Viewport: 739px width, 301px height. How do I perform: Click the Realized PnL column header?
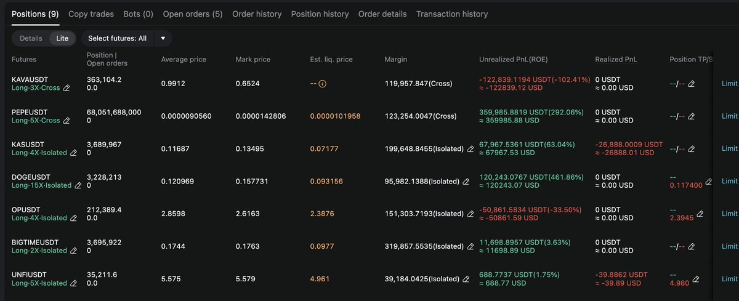pos(616,60)
